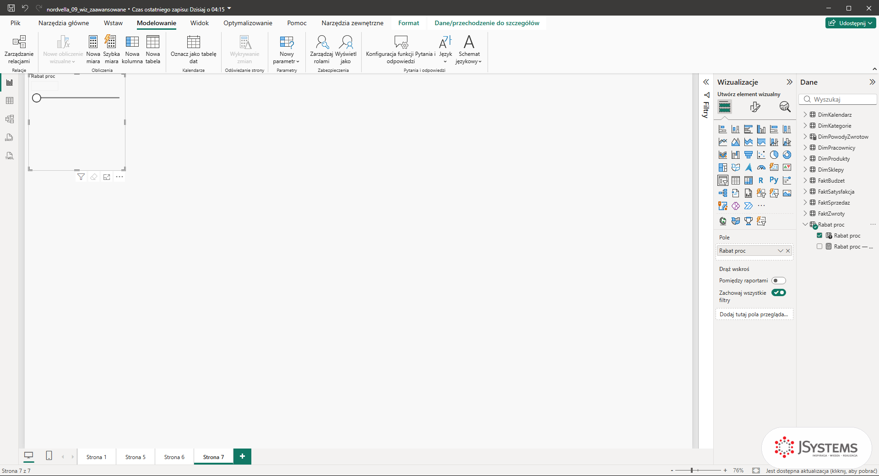Select the Python visual icon
Screen dimensions: 879x476
click(x=774, y=180)
